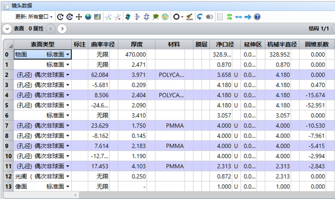Click the select-all corner cell of the table
Screen dimensions: 335x199
[x=9, y=44]
